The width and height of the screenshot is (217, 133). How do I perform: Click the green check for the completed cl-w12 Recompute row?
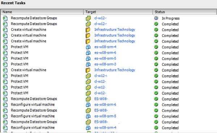click(156, 24)
